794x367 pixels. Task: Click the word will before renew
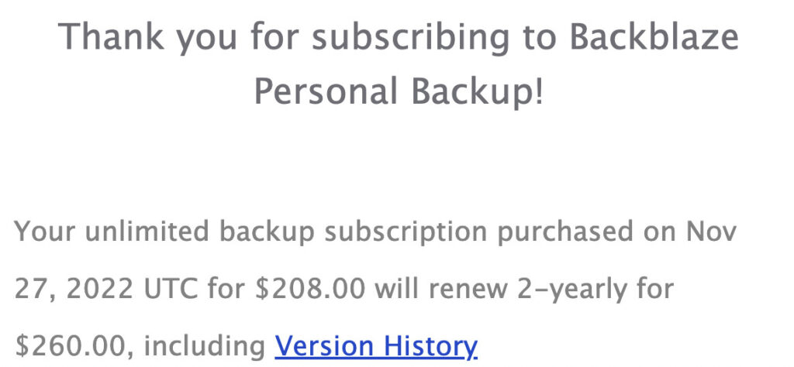pyautogui.click(x=396, y=290)
